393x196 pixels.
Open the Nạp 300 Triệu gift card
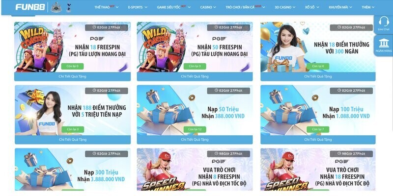[x=73, y=170]
